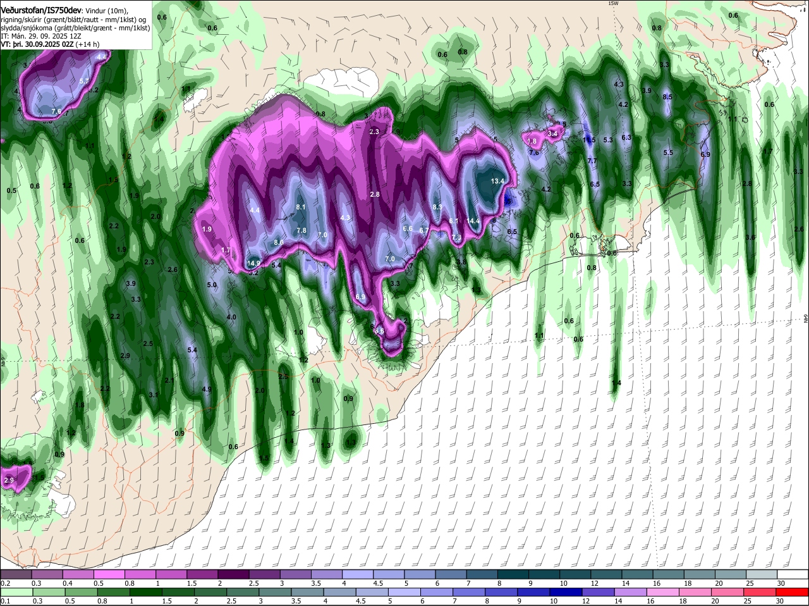
Task: Click the 7.3 value on the map
Action: tap(457, 237)
